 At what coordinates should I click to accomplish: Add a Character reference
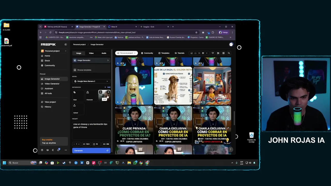pyautogui.click(x=91, y=96)
